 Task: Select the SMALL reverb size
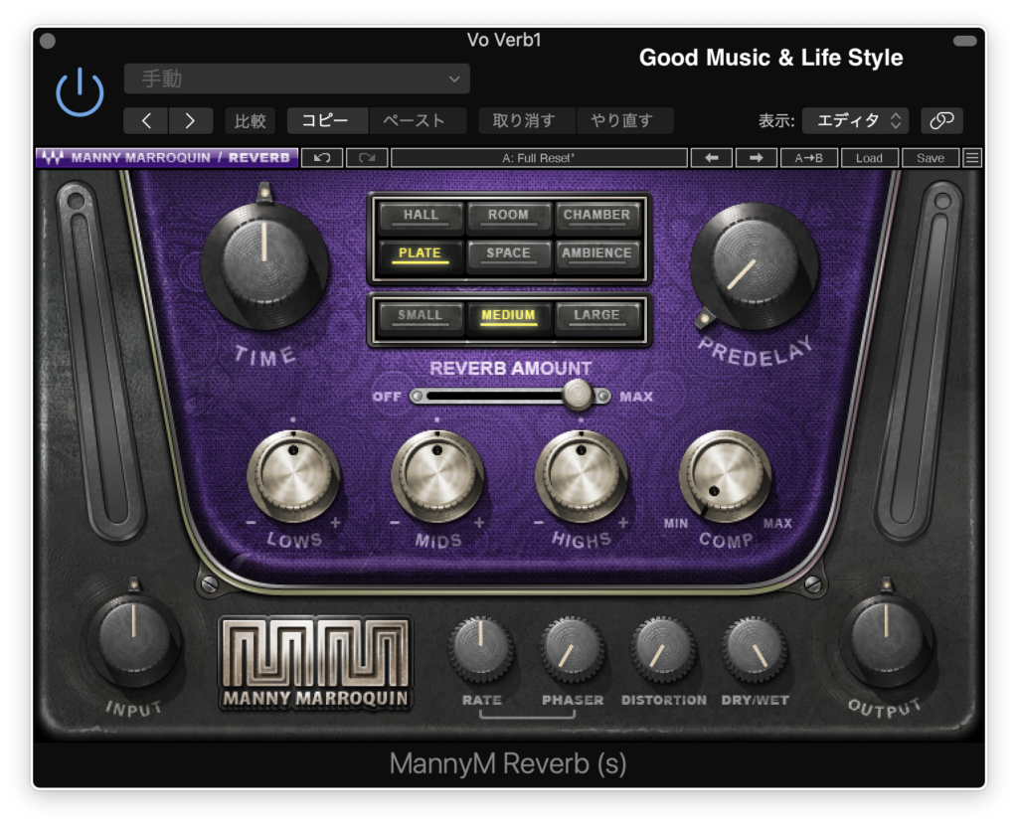pyautogui.click(x=421, y=316)
